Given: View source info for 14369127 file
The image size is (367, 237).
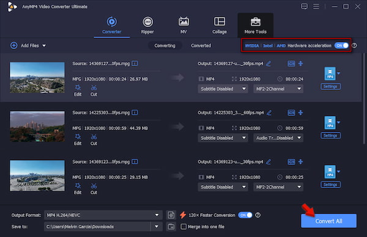Looking at the screenshot, I should tap(135, 64).
